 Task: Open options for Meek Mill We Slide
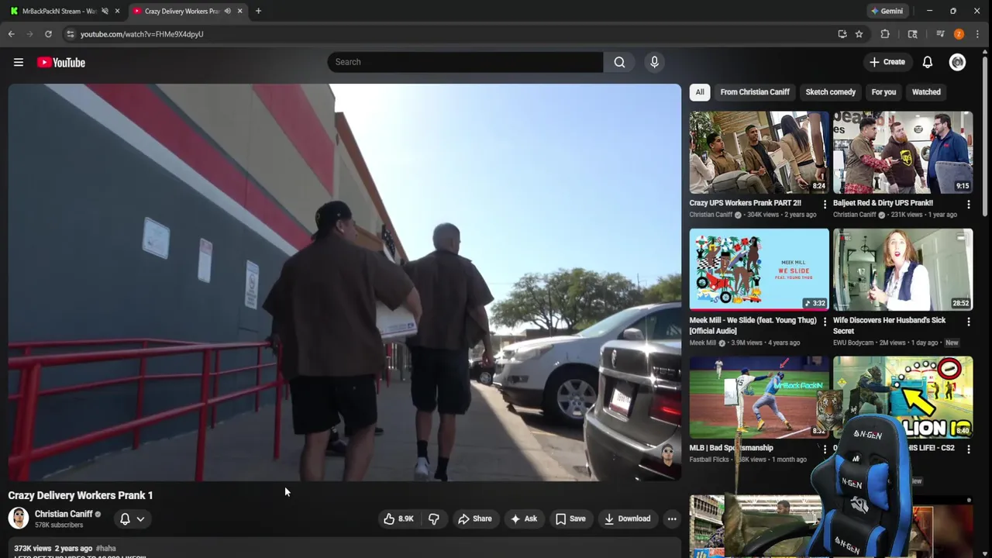coord(825,321)
